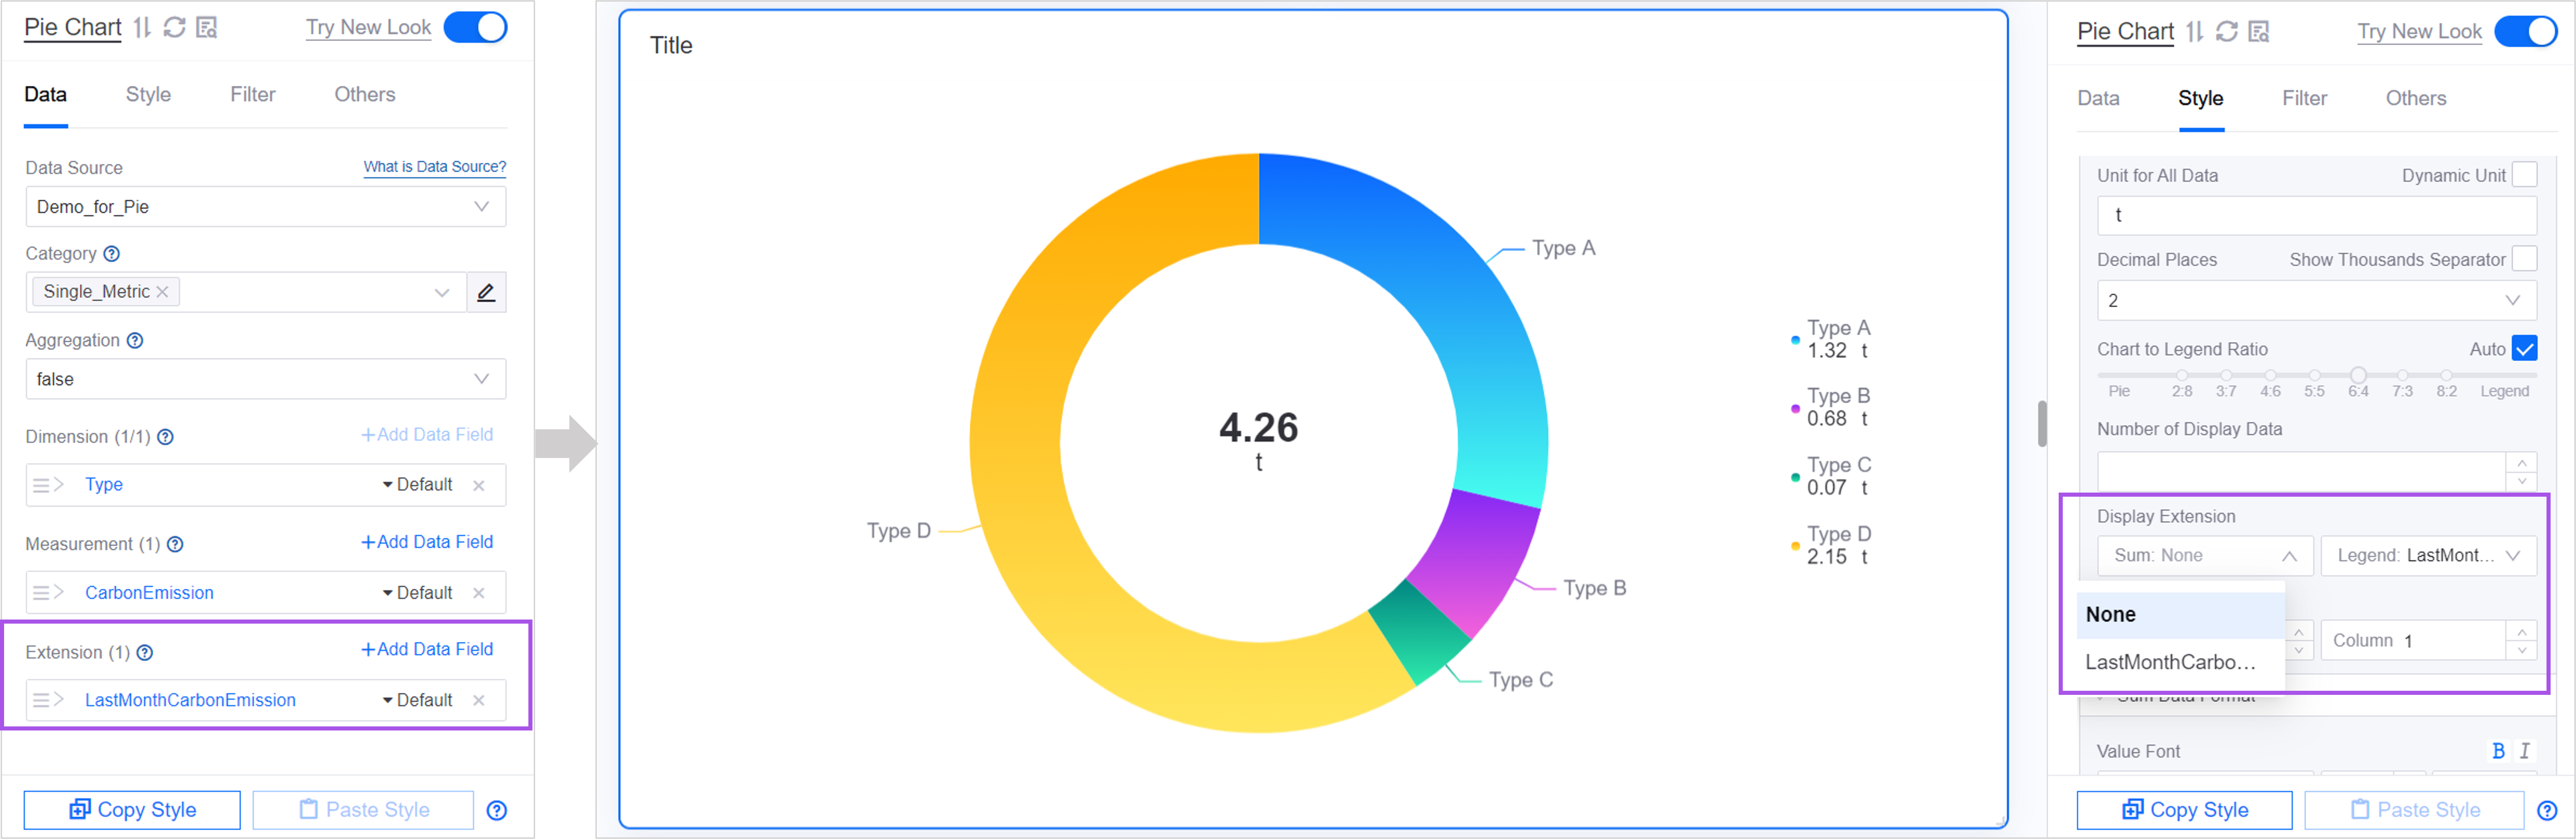
Task: Click the refresh icon in left panel header
Action: coord(174,28)
